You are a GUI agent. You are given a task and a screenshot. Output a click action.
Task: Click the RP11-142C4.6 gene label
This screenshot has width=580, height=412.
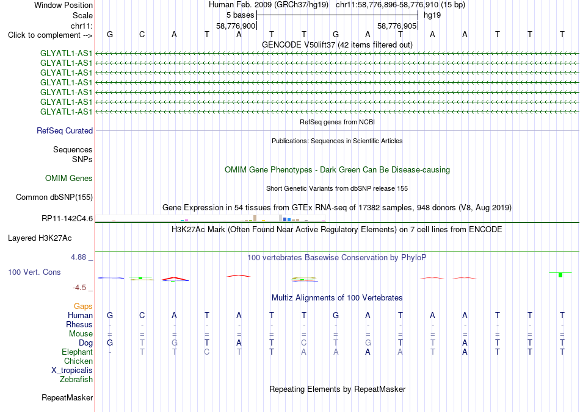[67, 219]
